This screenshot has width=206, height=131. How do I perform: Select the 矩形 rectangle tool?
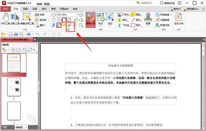(x=136, y=25)
